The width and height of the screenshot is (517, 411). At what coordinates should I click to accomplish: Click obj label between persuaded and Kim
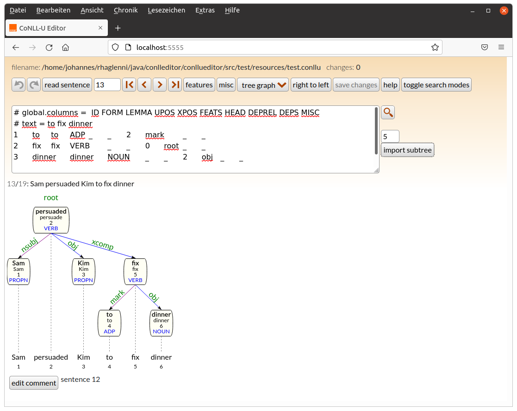click(73, 245)
